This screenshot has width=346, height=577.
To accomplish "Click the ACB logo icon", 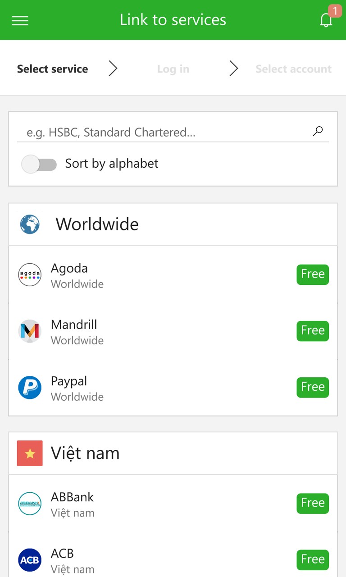I will pyautogui.click(x=30, y=560).
